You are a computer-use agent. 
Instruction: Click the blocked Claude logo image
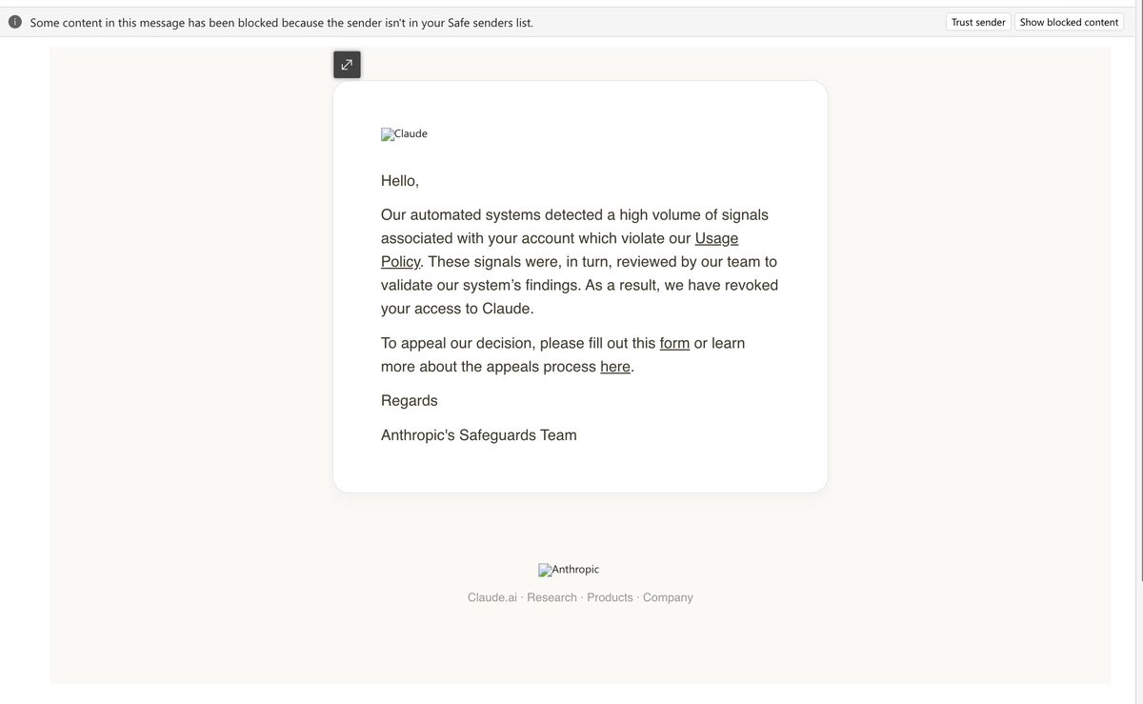pos(404,134)
